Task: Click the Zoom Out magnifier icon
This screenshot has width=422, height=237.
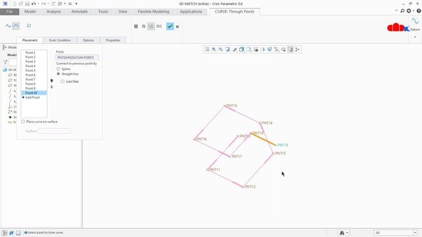Action: pos(221,49)
